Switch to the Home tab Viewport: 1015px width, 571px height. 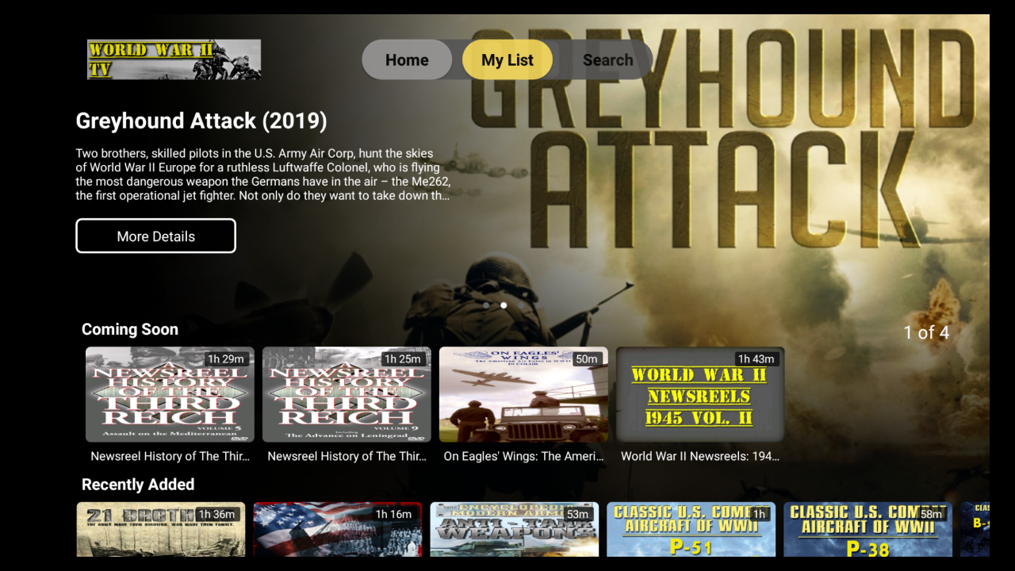(x=407, y=59)
